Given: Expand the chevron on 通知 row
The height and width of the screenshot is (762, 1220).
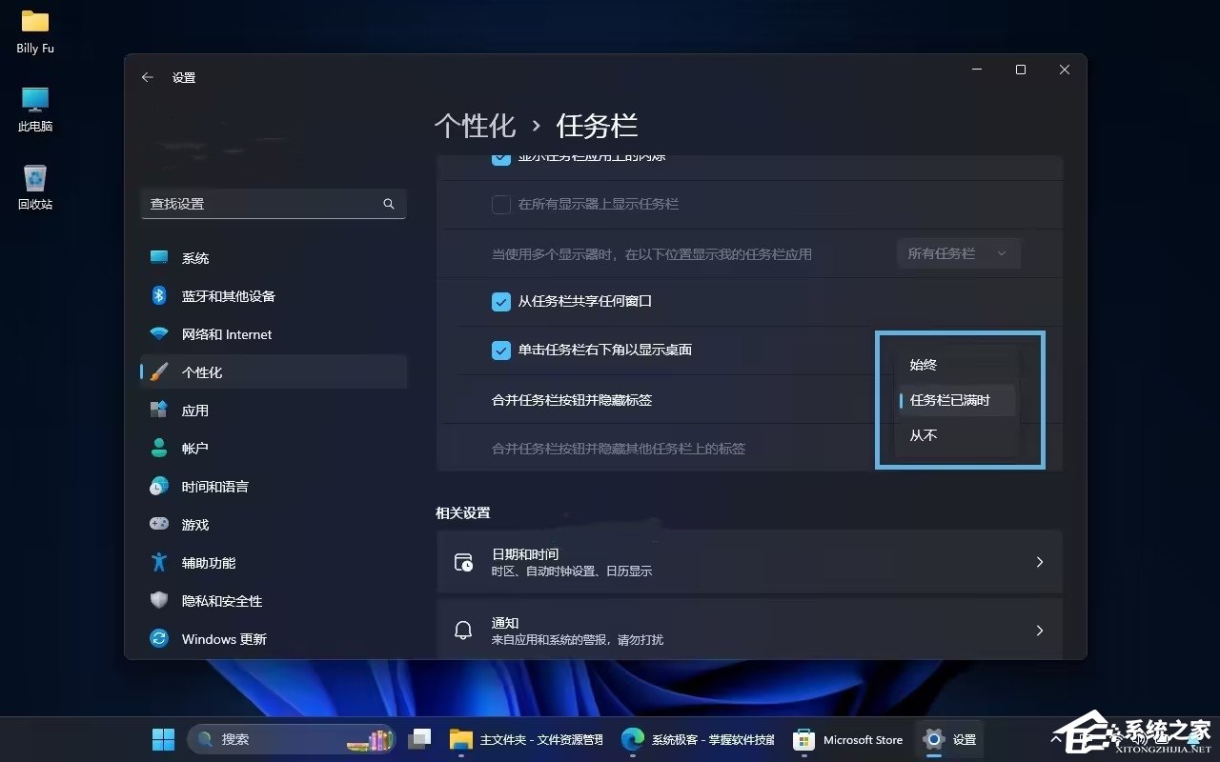Looking at the screenshot, I should pyautogui.click(x=1040, y=631).
